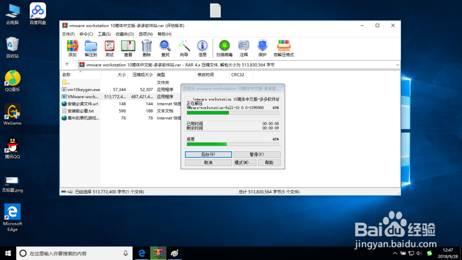
Task: Click the Test (测试) toolbar icon
Action: [109, 49]
